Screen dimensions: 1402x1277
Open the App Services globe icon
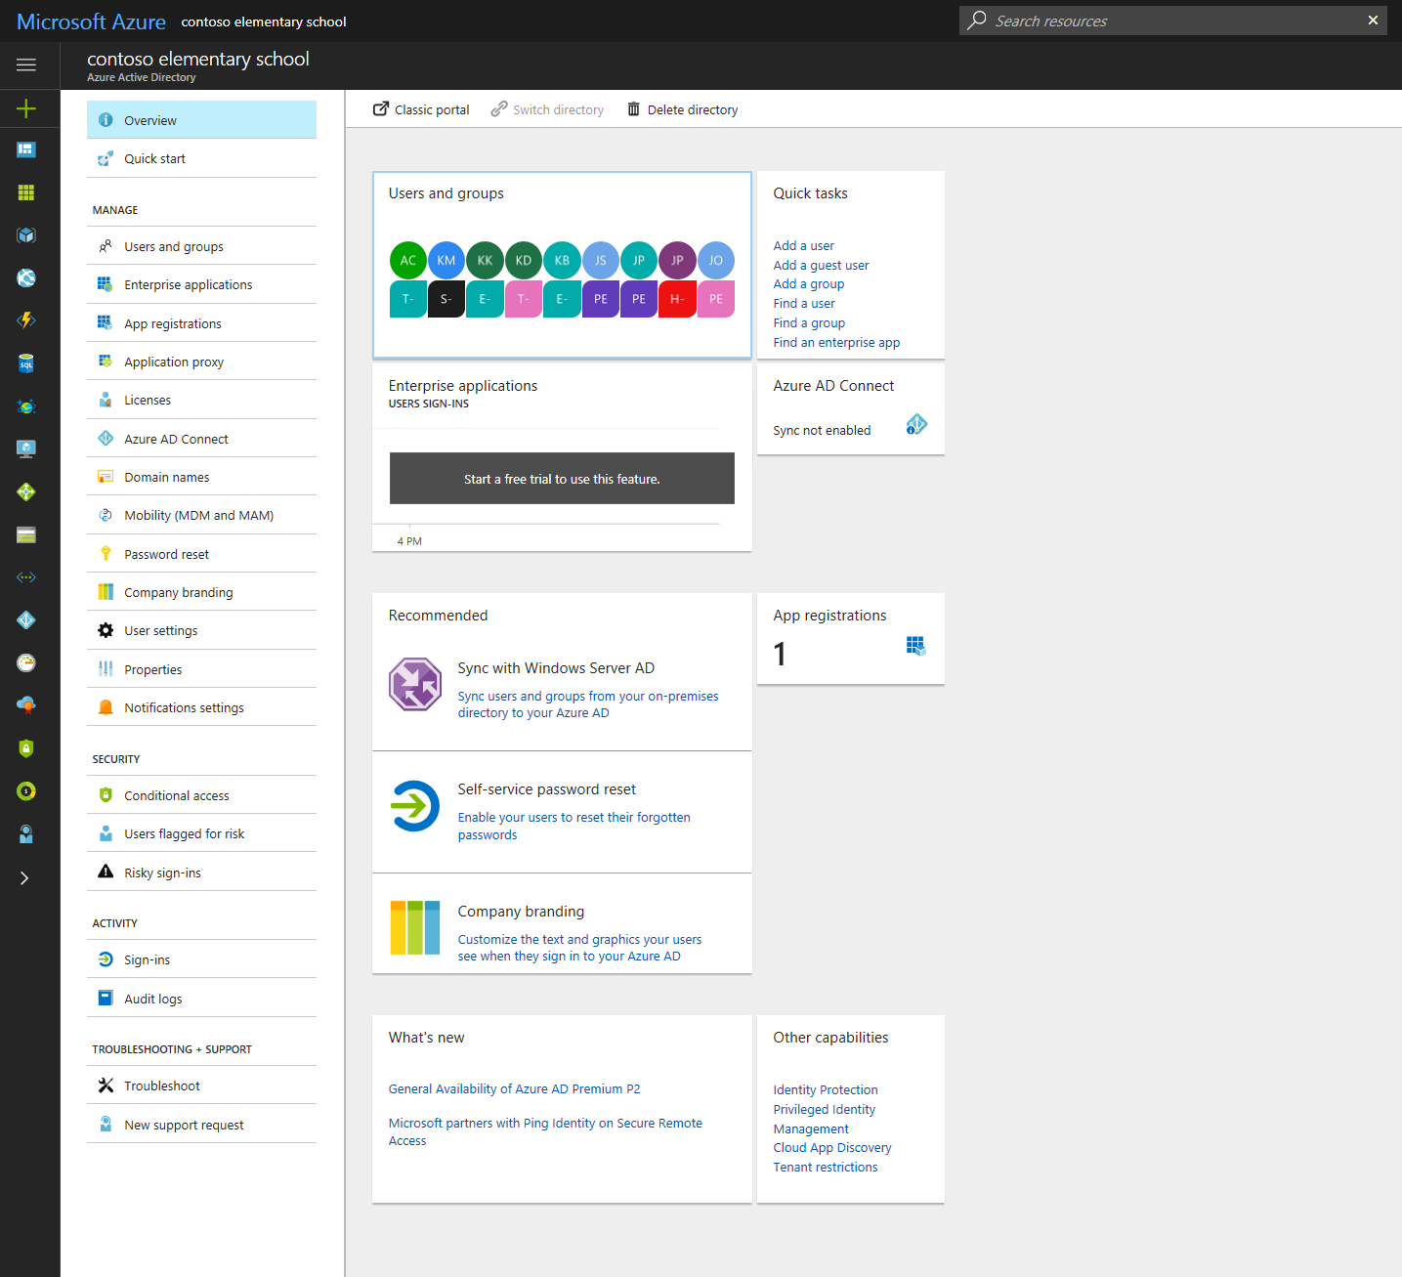click(x=26, y=278)
